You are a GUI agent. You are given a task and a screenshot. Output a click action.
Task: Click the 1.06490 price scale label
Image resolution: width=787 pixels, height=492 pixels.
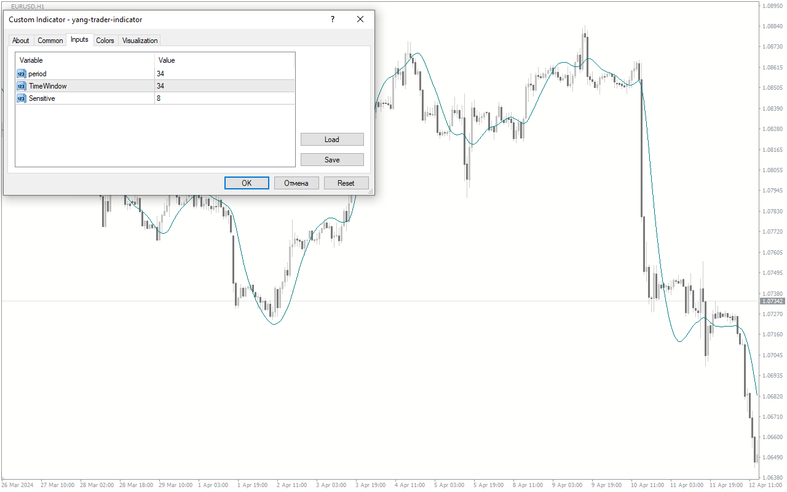772,458
